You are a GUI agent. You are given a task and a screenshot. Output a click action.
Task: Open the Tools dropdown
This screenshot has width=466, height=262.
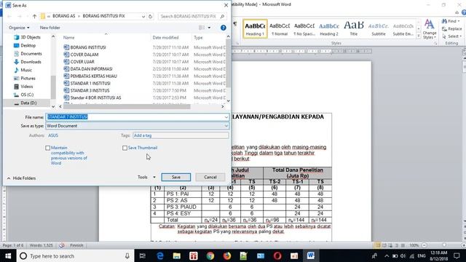tap(146, 177)
